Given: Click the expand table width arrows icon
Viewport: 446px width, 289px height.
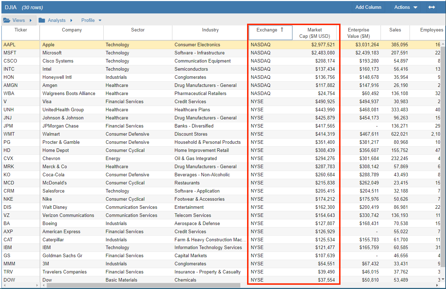Looking at the screenshot, I should [x=431, y=7].
